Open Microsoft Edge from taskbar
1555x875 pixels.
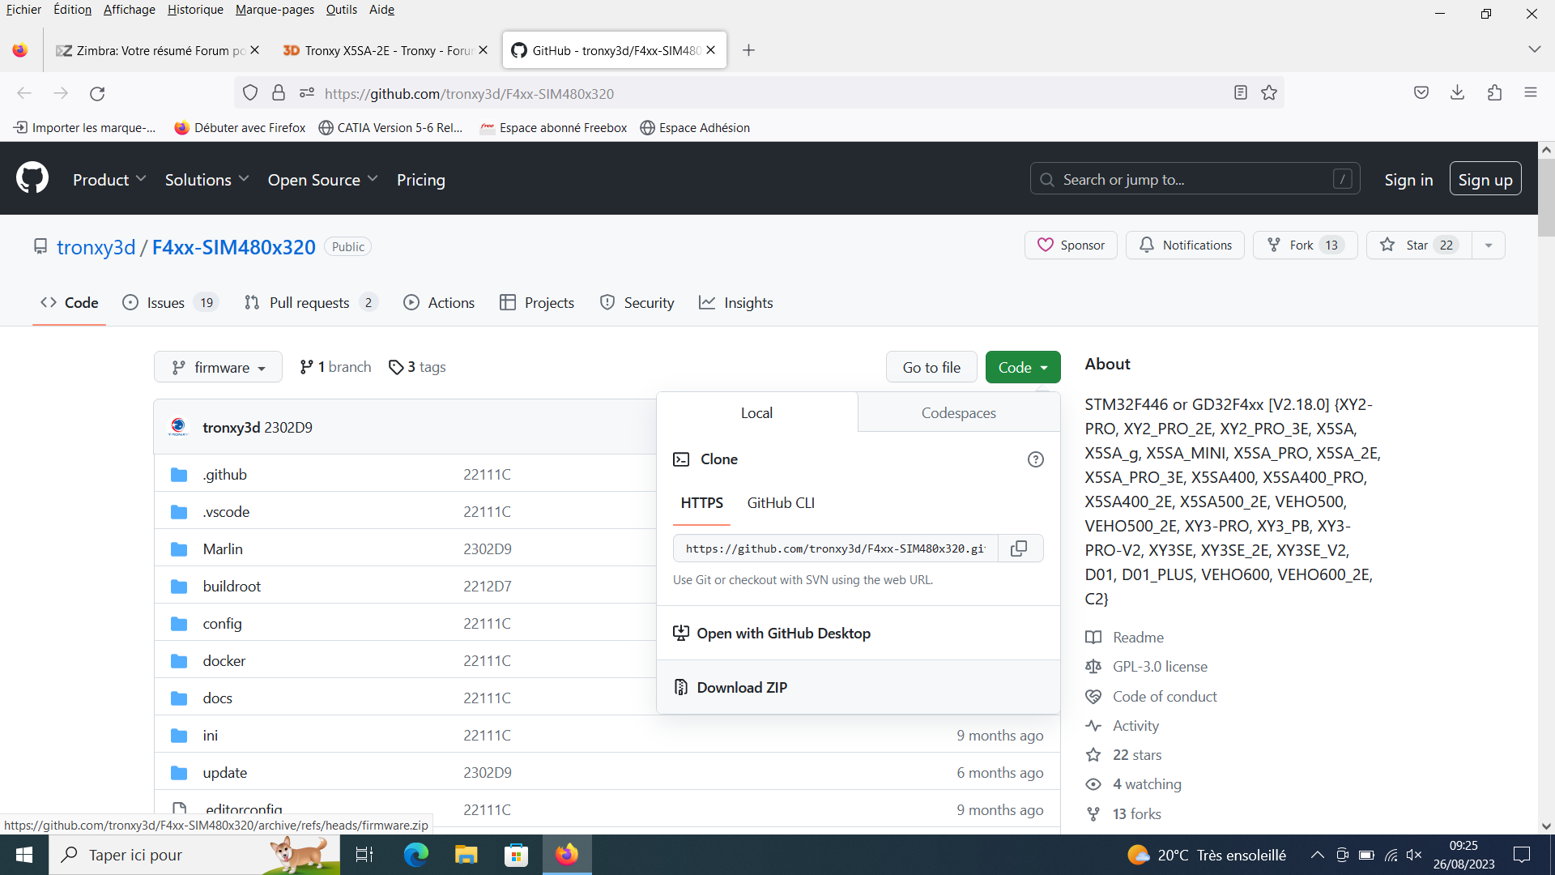tap(416, 855)
